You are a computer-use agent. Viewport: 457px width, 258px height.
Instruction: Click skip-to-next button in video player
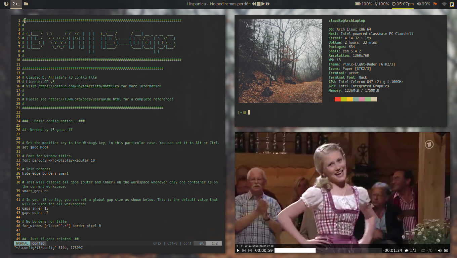[x=250, y=250]
